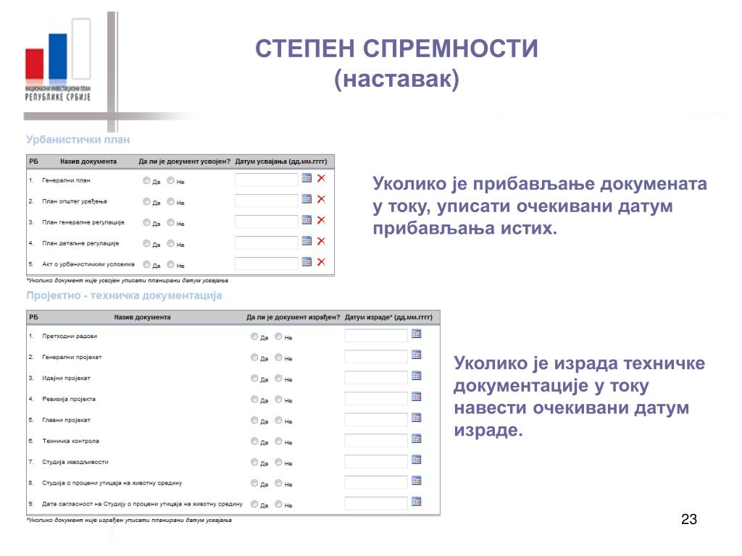Image resolution: width=742 pixels, height=556 pixels.
Task: Click date field for Акт о урбанистичким условима
Action: pyautogui.click(x=267, y=264)
